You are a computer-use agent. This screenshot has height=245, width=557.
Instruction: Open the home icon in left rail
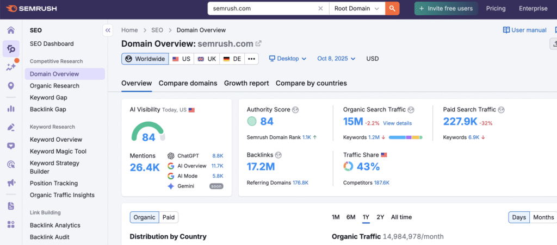tap(11, 30)
